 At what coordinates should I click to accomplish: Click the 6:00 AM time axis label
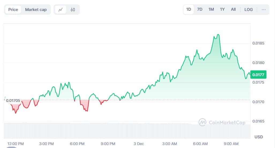coord(201,144)
